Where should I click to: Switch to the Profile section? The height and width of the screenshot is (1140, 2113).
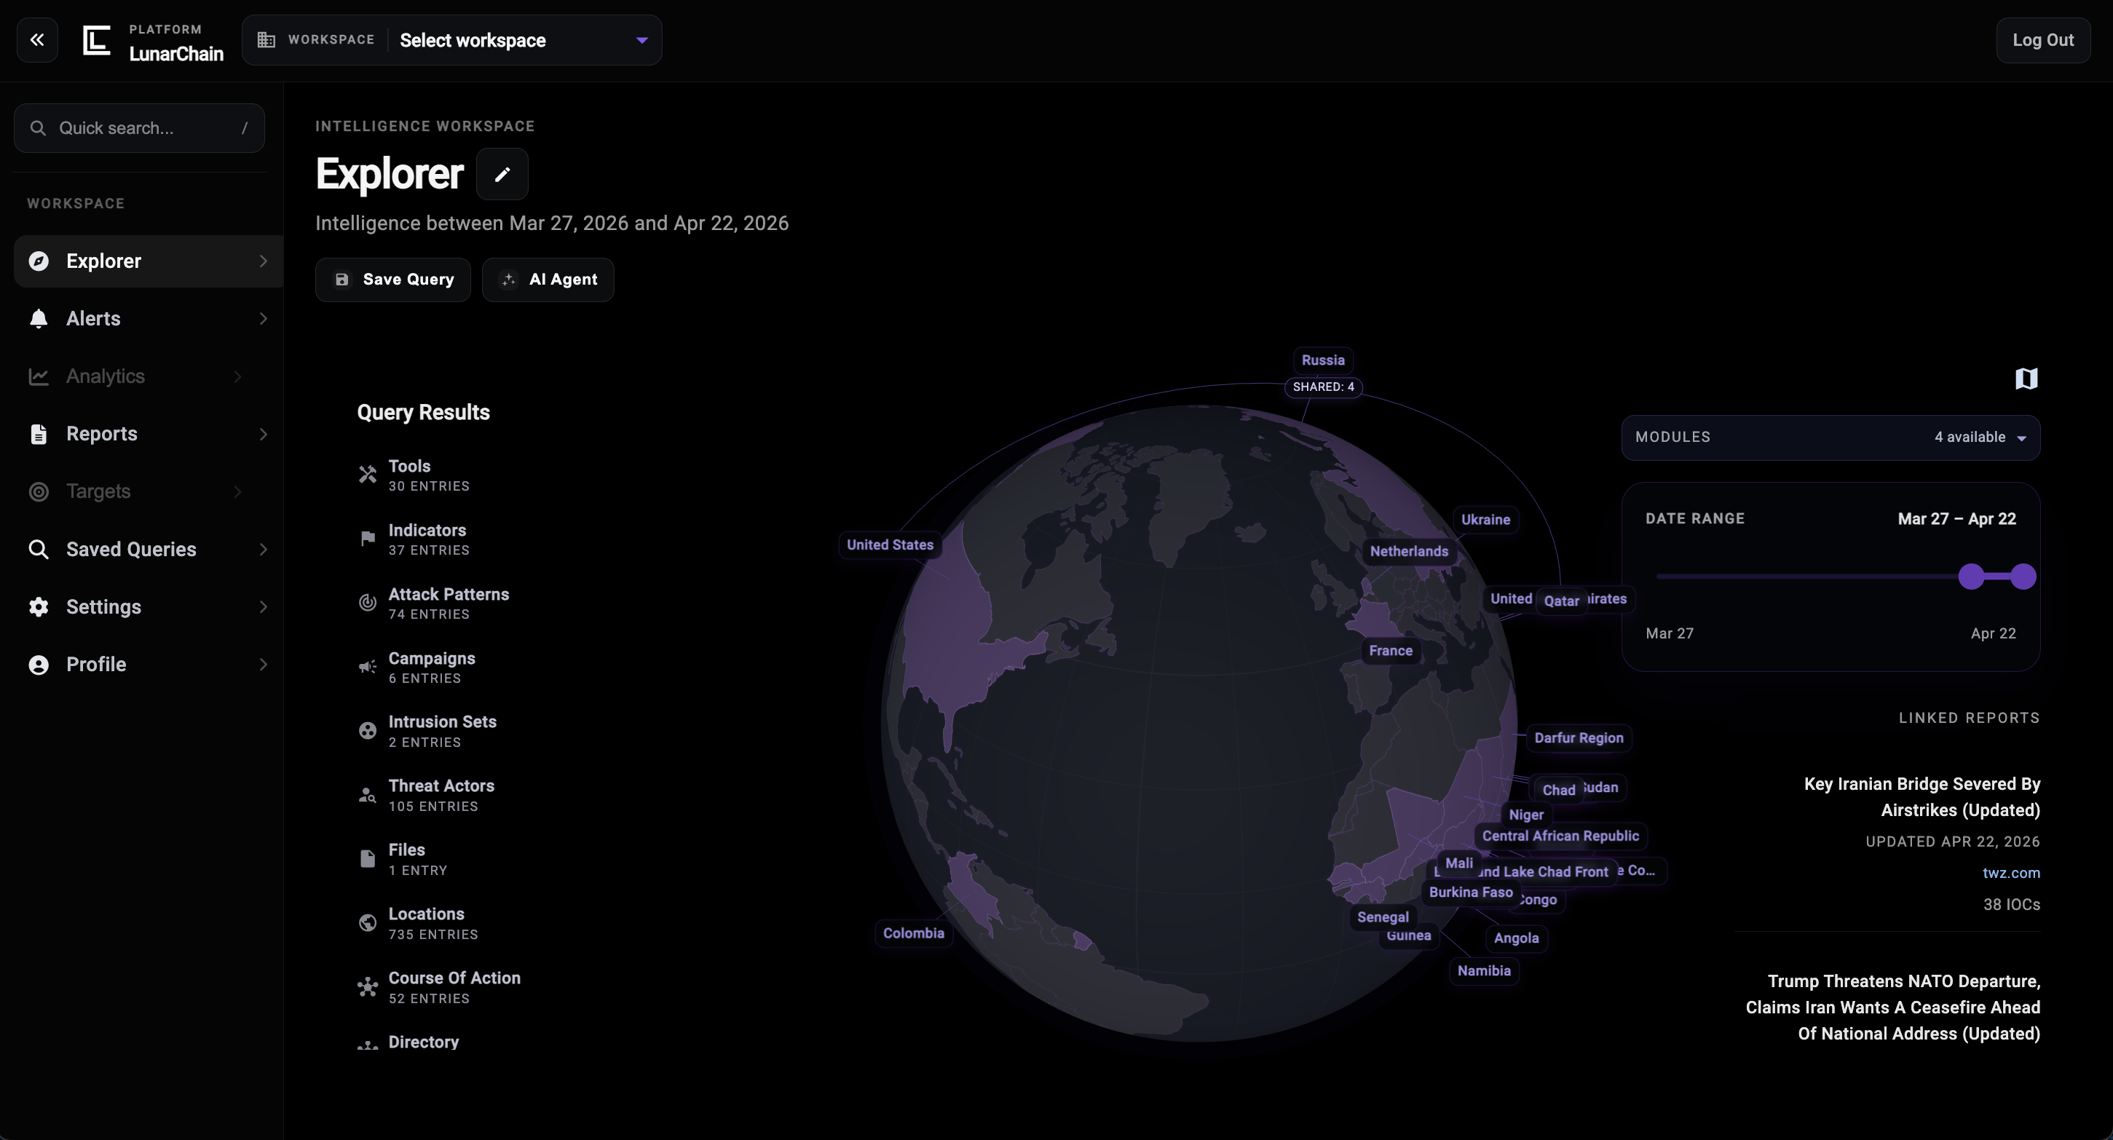point(95,665)
